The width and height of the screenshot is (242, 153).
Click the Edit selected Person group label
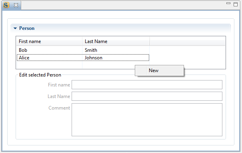click(x=40, y=75)
